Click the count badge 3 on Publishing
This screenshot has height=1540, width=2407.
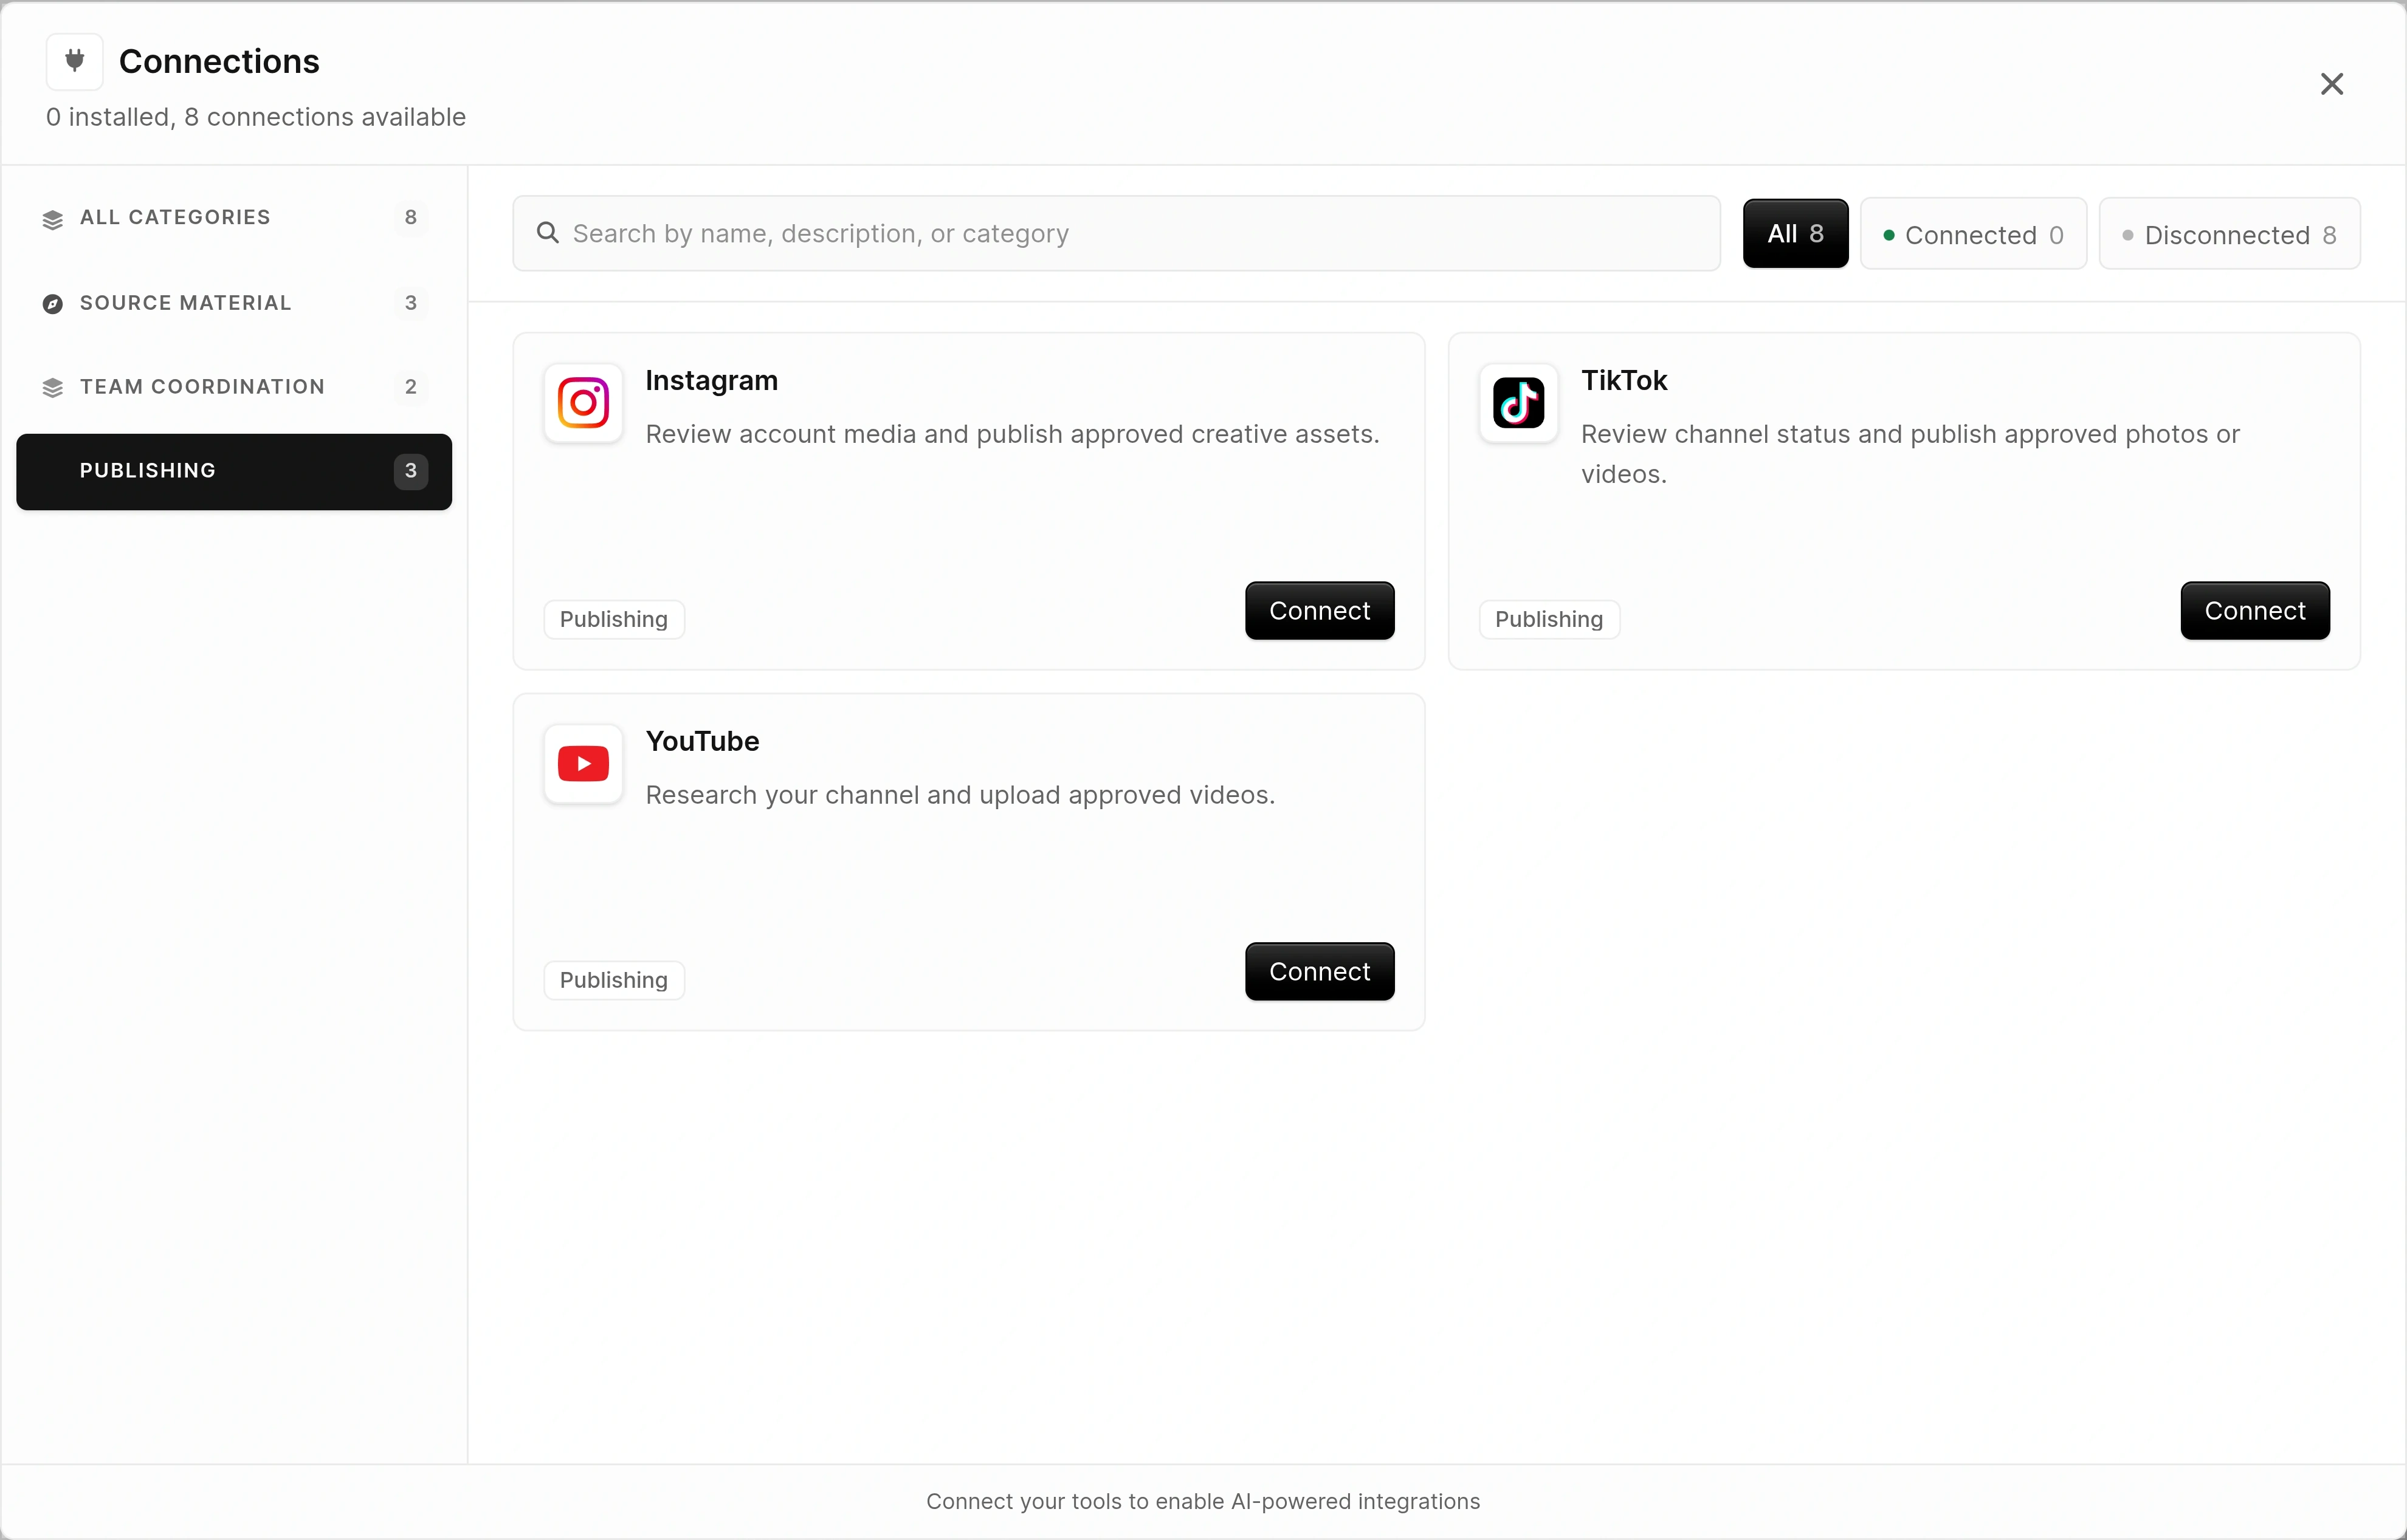tap(410, 471)
